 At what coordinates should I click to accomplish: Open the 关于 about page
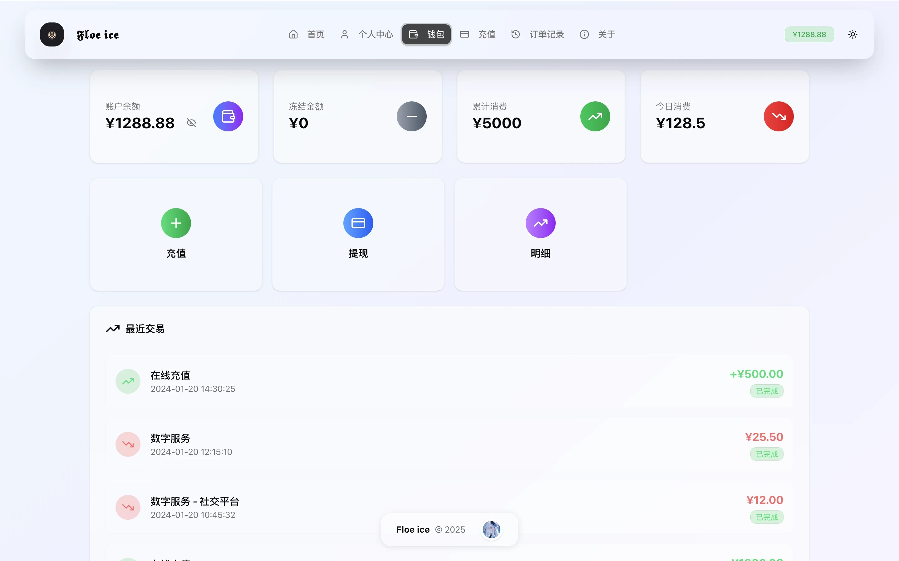tap(597, 35)
